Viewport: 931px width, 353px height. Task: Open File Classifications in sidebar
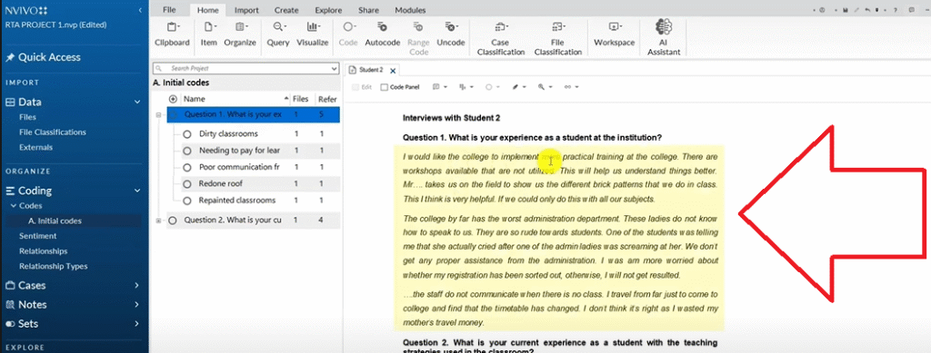52,132
